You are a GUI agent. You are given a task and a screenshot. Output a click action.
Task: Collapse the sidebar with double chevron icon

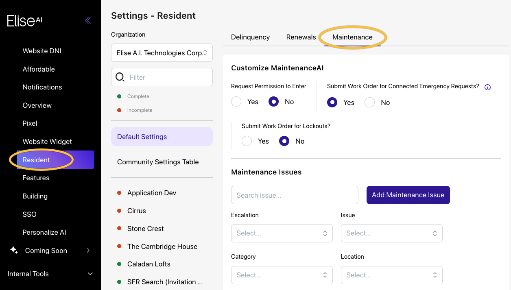coord(88,21)
